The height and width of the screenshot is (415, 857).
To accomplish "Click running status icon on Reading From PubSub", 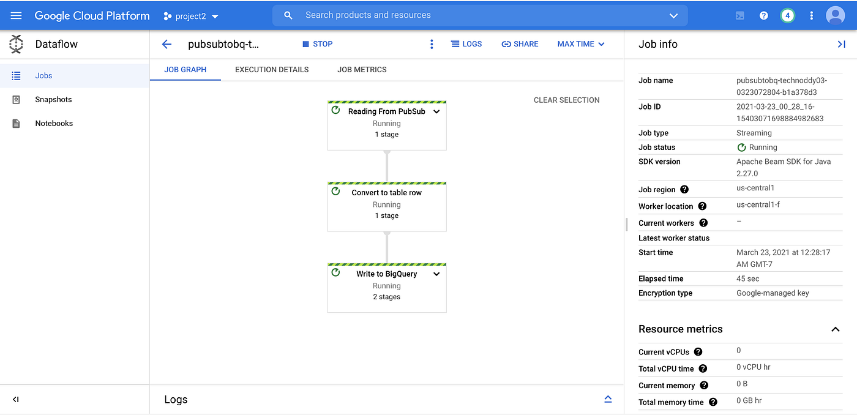I will point(335,110).
